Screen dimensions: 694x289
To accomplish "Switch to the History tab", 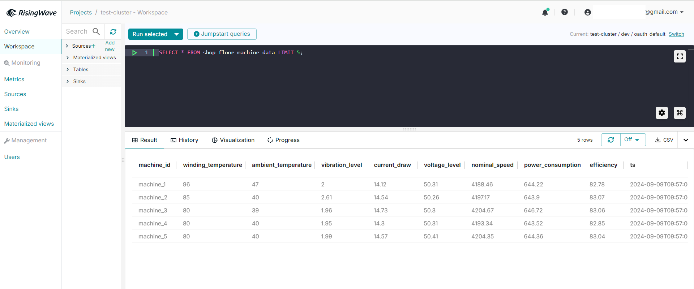I will point(184,140).
